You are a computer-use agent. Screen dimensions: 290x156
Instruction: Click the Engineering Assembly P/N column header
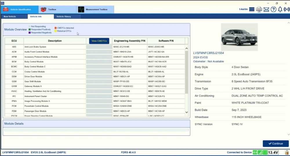130,41
